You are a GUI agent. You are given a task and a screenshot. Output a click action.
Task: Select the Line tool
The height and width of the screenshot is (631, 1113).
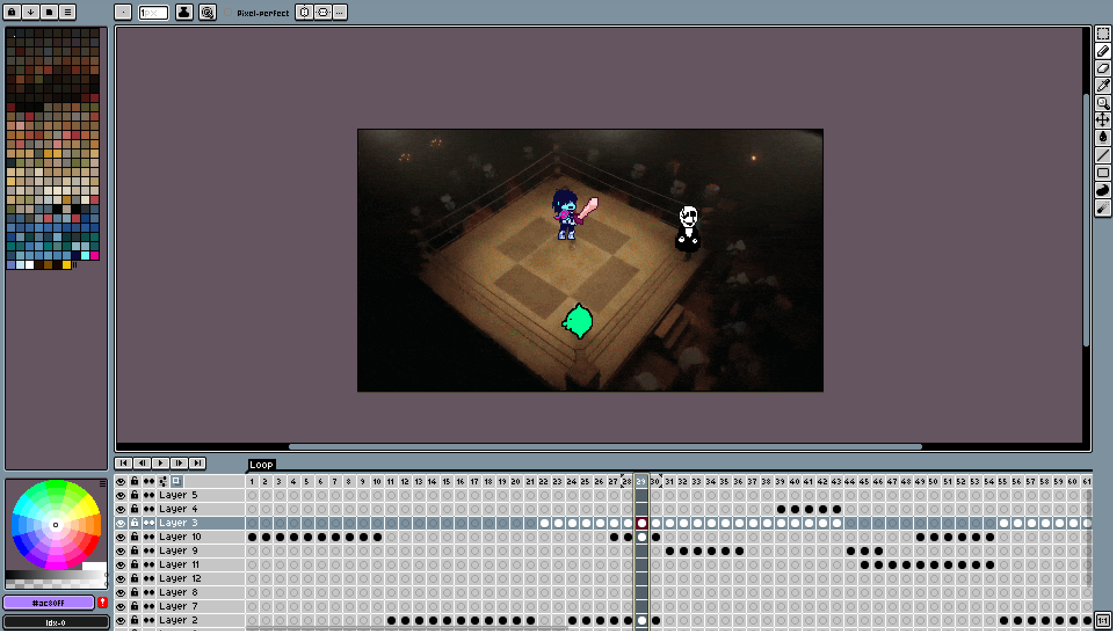1103,155
